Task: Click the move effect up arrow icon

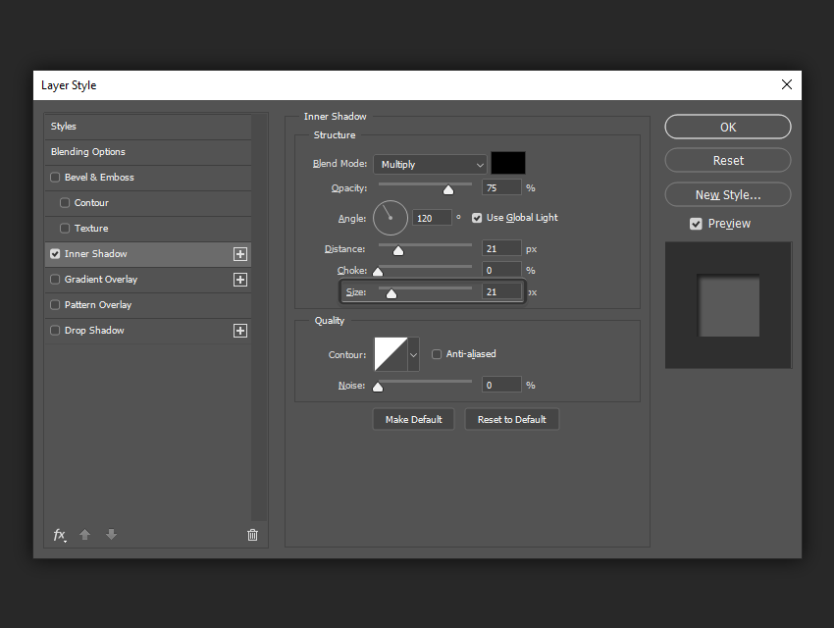Action: (84, 535)
